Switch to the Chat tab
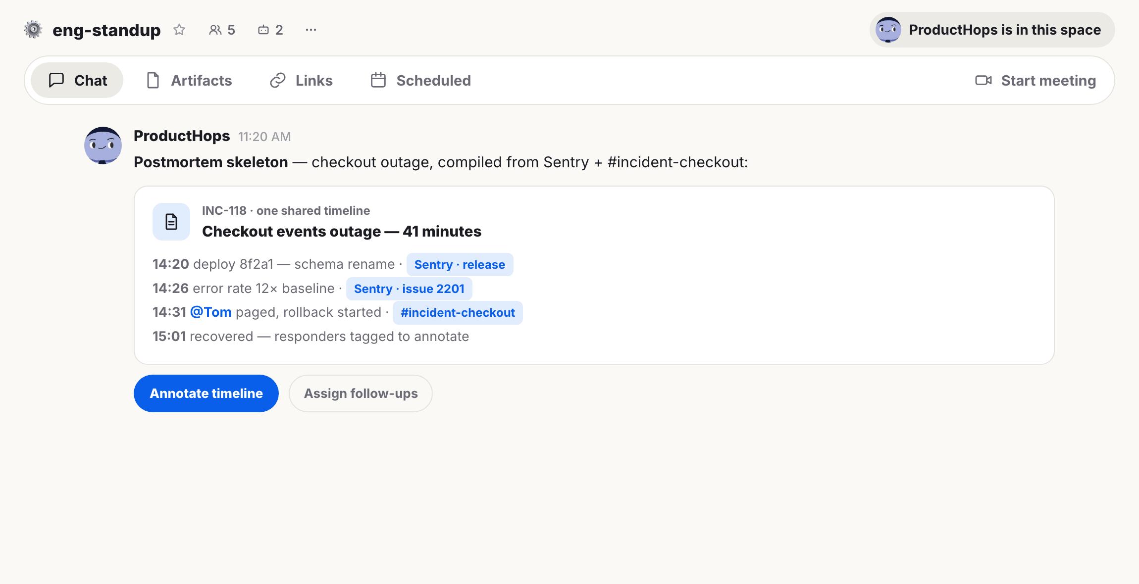The height and width of the screenshot is (584, 1139). (x=77, y=80)
